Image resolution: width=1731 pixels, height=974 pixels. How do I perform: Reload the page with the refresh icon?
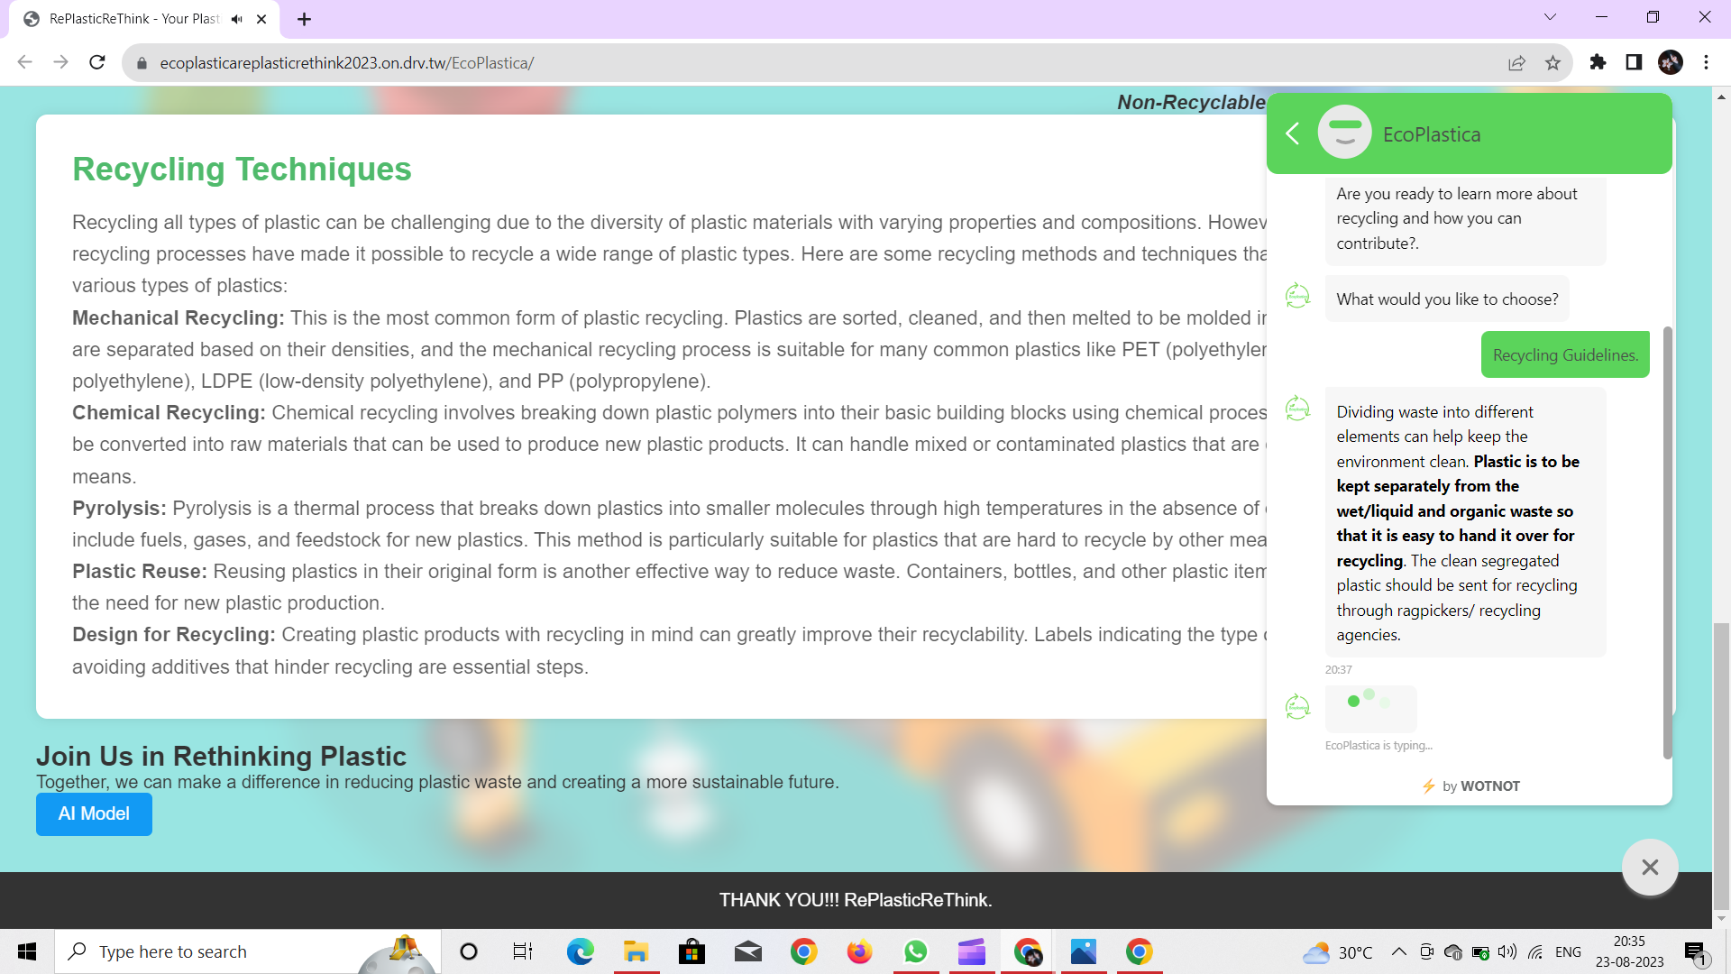click(x=97, y=62)
